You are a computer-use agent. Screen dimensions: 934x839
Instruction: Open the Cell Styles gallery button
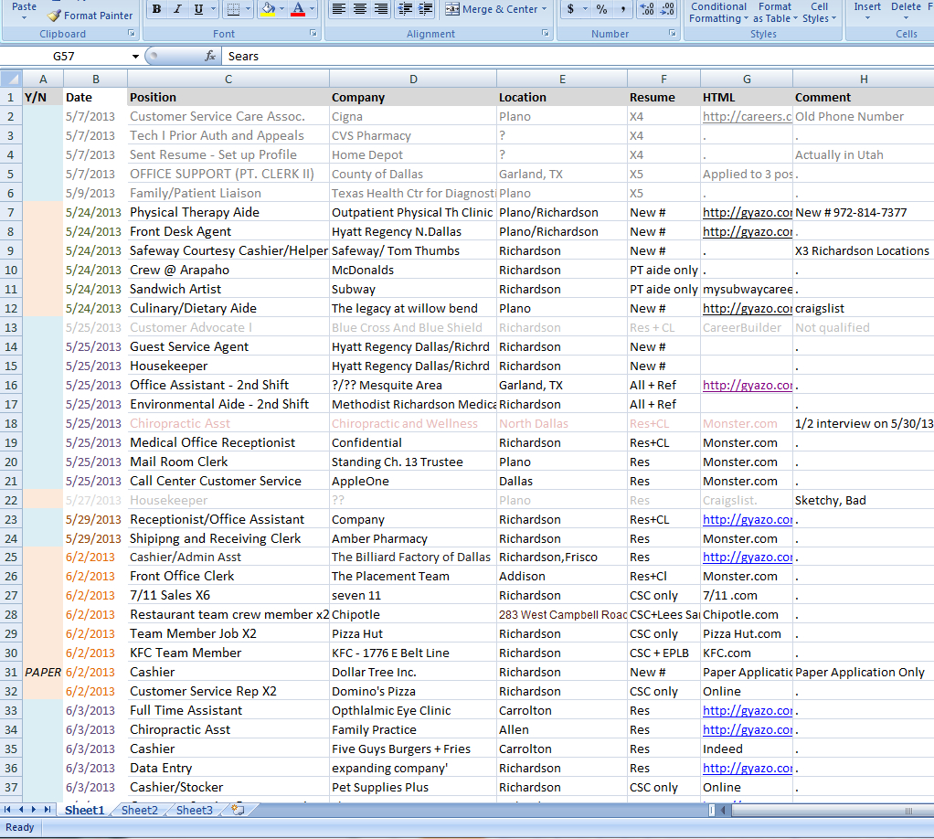819,13
